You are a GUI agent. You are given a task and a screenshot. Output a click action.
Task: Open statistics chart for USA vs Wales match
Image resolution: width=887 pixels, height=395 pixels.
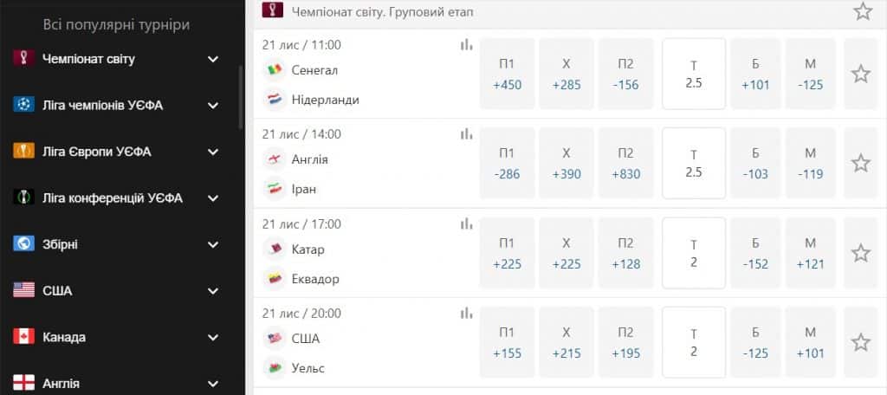point(467,314)
